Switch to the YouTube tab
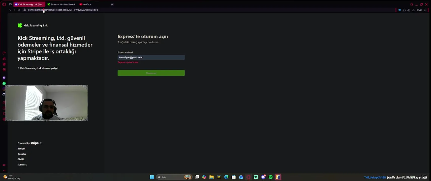The width and height of the screenshot is (431, 181). click(86, 4)
